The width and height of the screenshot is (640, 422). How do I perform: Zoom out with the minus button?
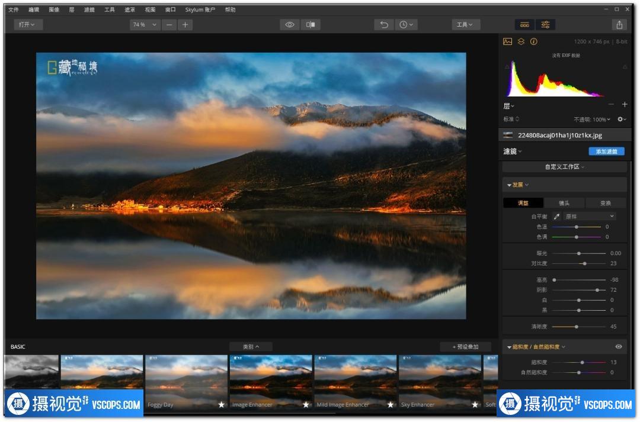pyautogui.click(x=169, y=25)
